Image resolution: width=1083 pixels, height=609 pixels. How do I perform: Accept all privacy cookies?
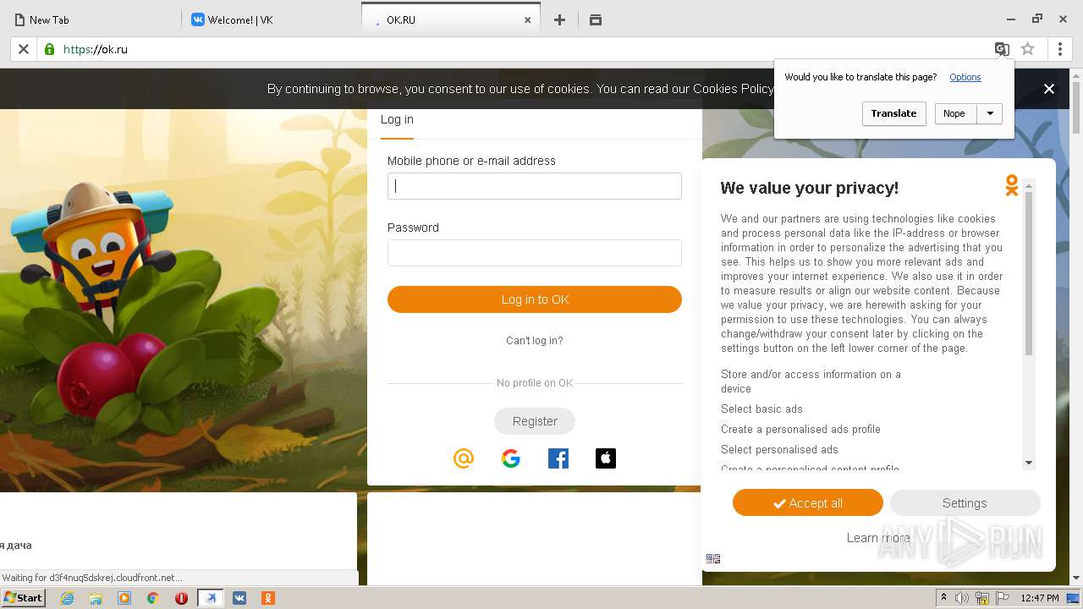point(808,503)
